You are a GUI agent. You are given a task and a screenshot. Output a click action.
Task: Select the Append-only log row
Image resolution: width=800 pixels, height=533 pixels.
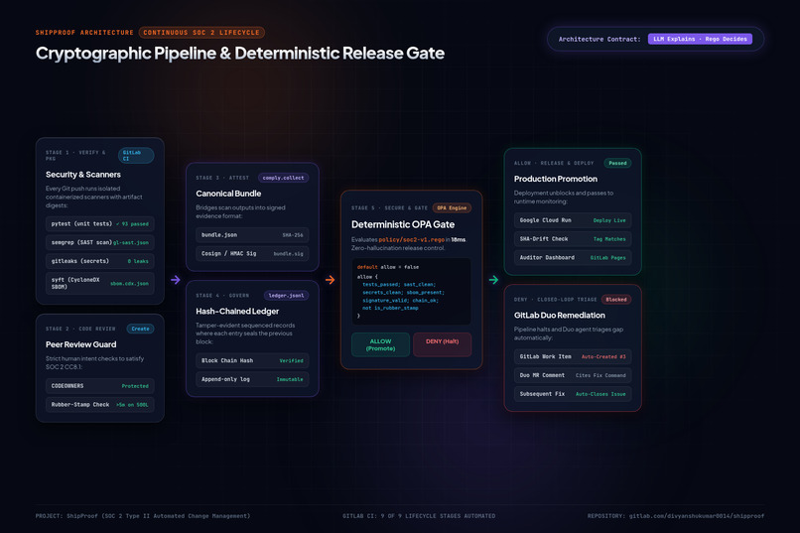click(x=252, y=379)
